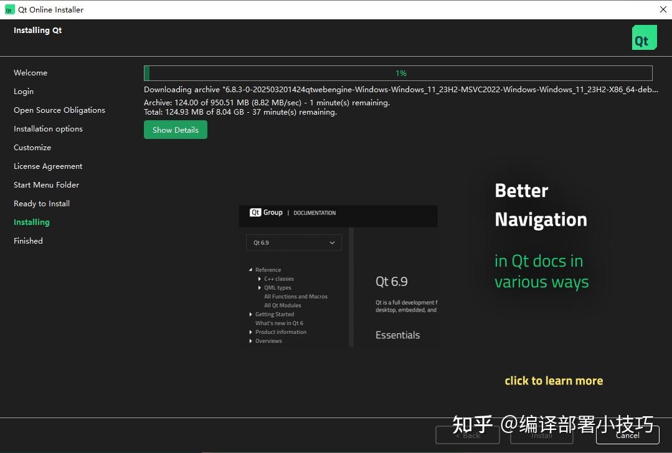Select the Ready to Install step

coord(42,203)
